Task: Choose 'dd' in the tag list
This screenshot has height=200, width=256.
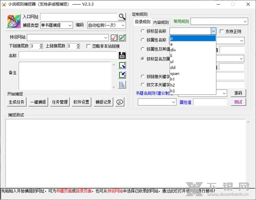Action: 193,67
